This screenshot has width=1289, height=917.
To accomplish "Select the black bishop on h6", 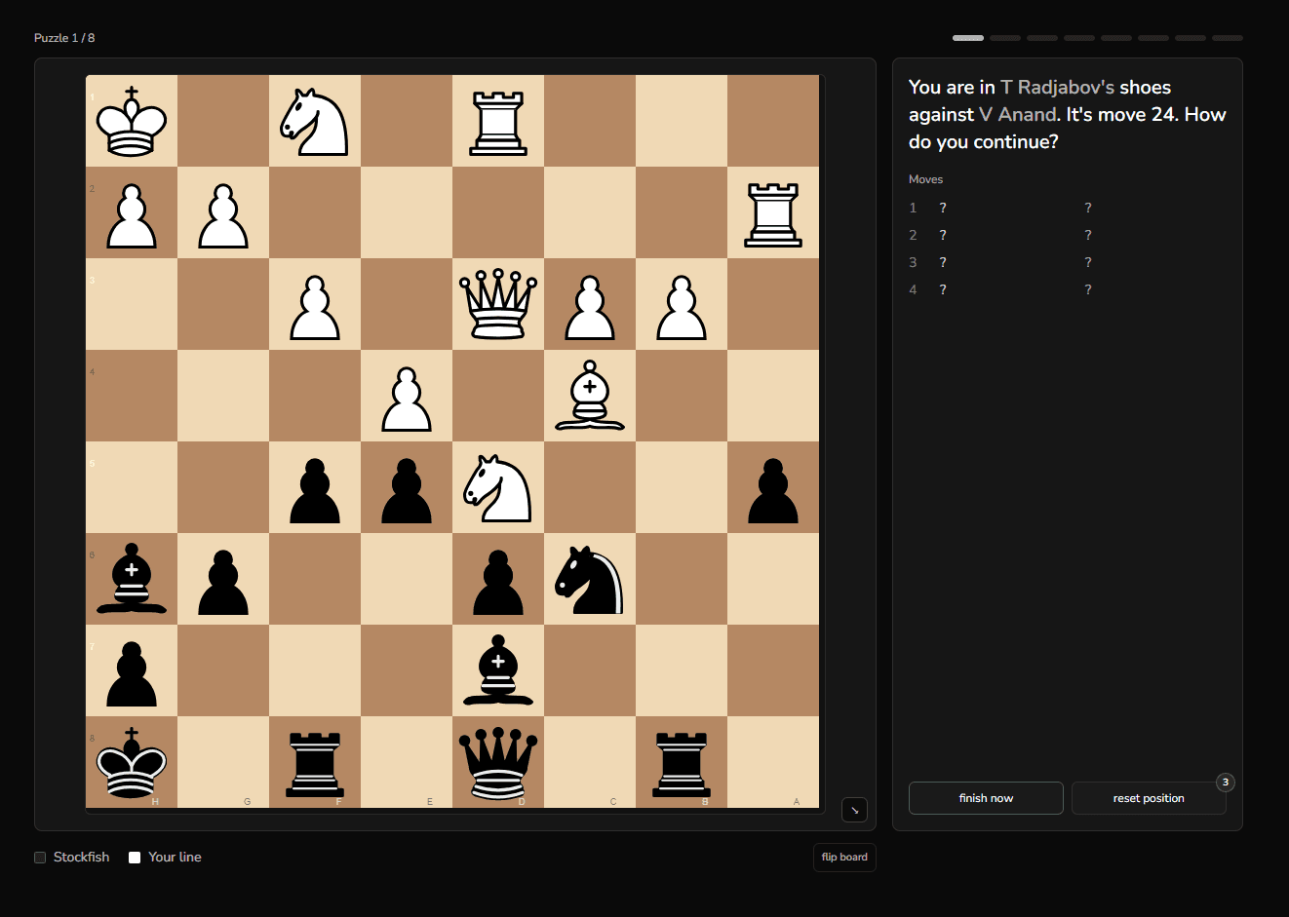I will coord(132,579).
